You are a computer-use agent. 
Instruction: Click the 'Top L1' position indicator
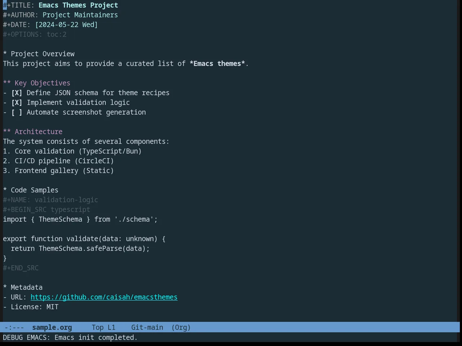[104, 327]
